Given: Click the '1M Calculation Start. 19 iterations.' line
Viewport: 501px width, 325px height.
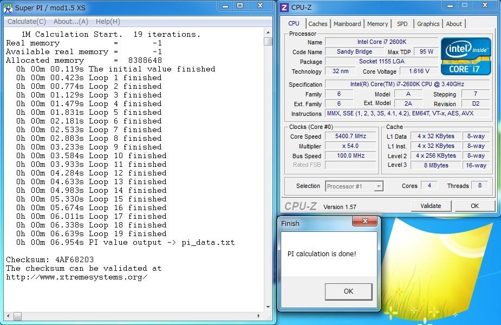Looking at the screenshot, I should 111,34.
